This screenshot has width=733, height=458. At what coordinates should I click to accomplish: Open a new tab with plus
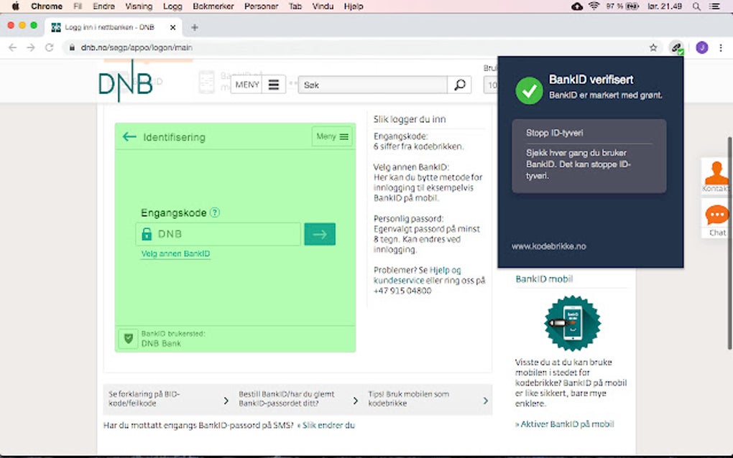pos(195,27)
